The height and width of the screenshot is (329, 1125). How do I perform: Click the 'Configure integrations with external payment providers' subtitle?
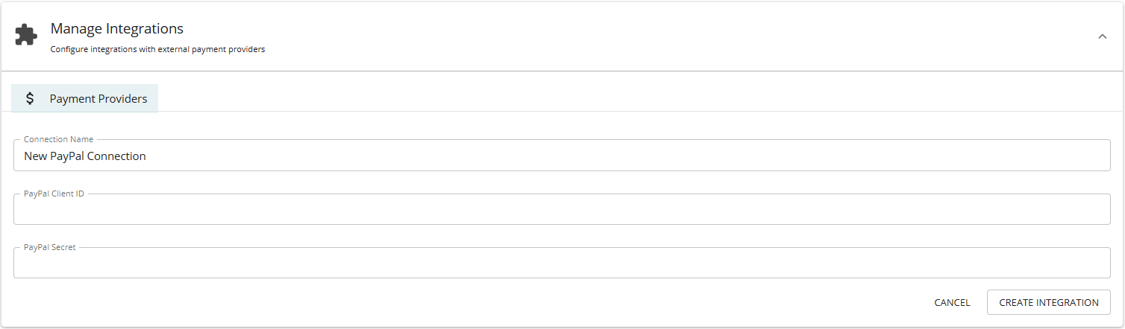[157, 50]
